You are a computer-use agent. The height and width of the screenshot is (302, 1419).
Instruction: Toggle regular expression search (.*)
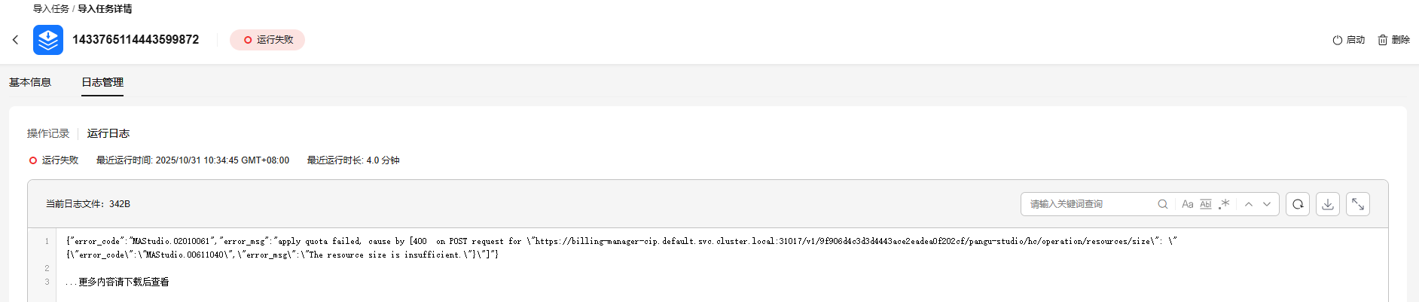point(1224,204)
